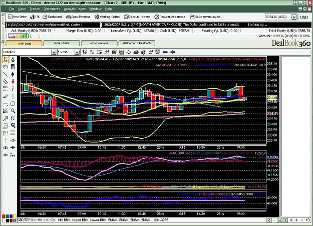Select the freehand curve tool
313x226 pixels.
click(x=13, y=89)
